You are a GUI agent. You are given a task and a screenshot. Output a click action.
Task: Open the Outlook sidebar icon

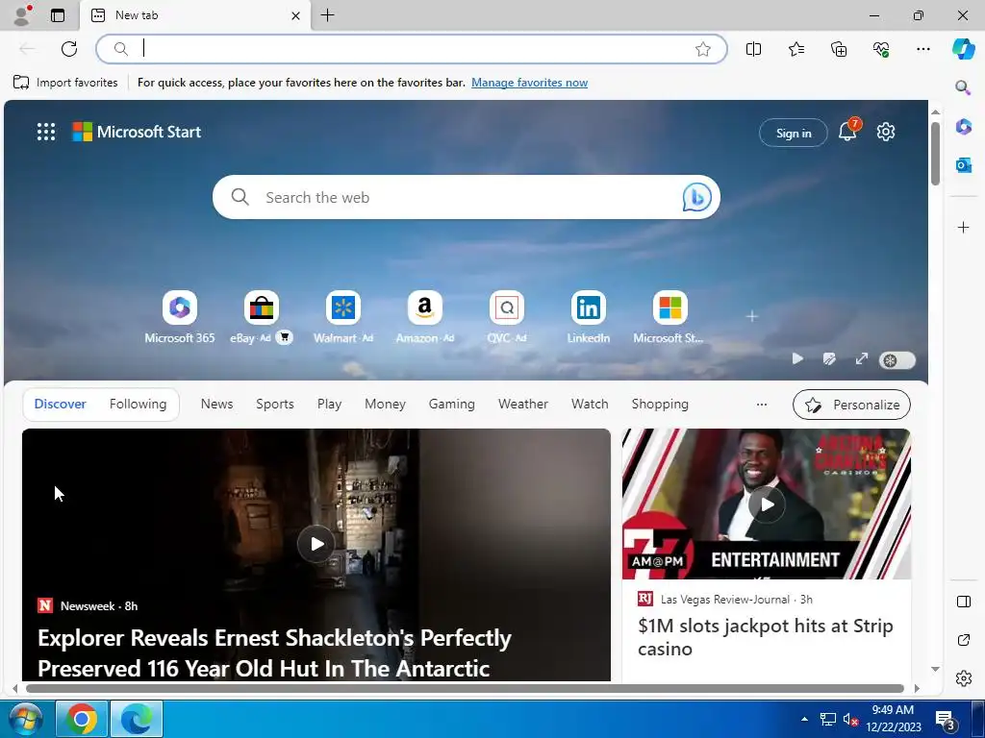(963, 165)
